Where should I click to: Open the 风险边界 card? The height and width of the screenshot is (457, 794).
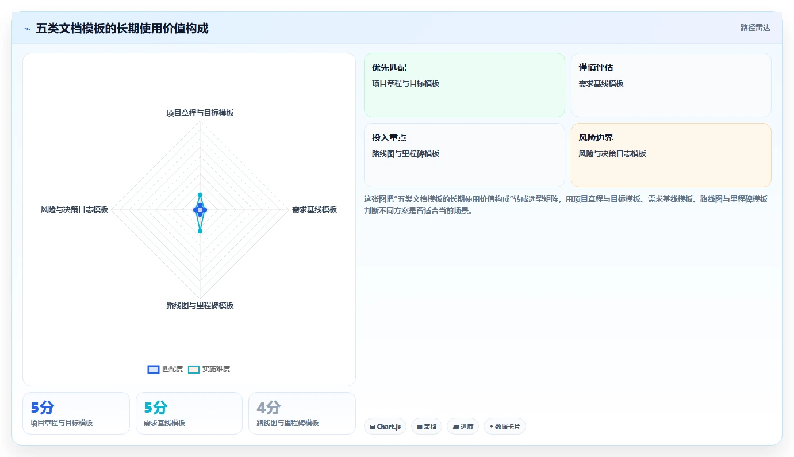pyautogui.click(x=671, y=155)
